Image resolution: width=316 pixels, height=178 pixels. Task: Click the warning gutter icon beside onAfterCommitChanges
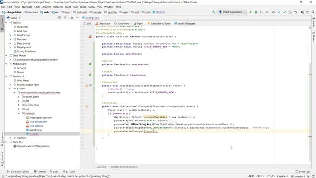87,106
